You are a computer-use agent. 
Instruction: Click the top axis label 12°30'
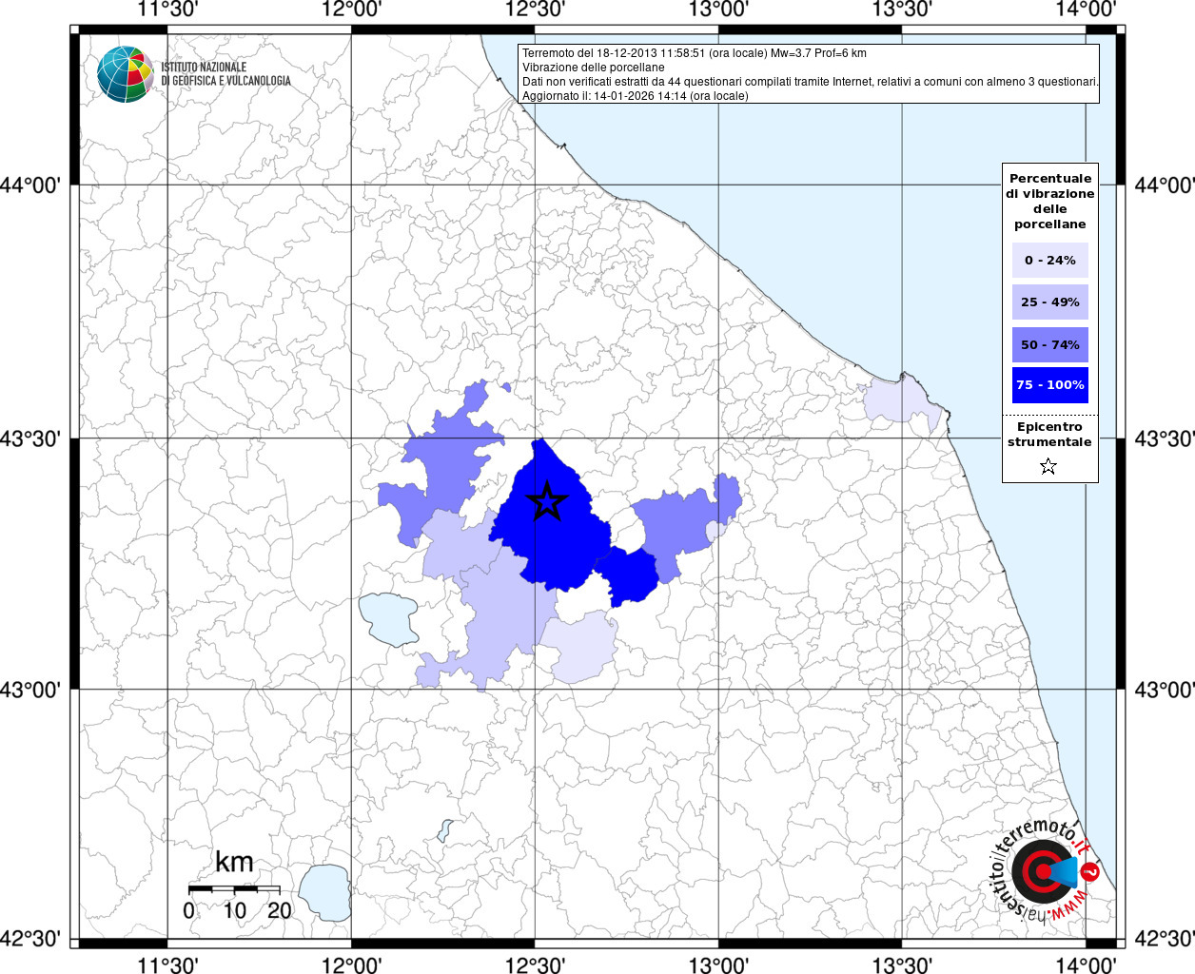(x=535, y=10)
